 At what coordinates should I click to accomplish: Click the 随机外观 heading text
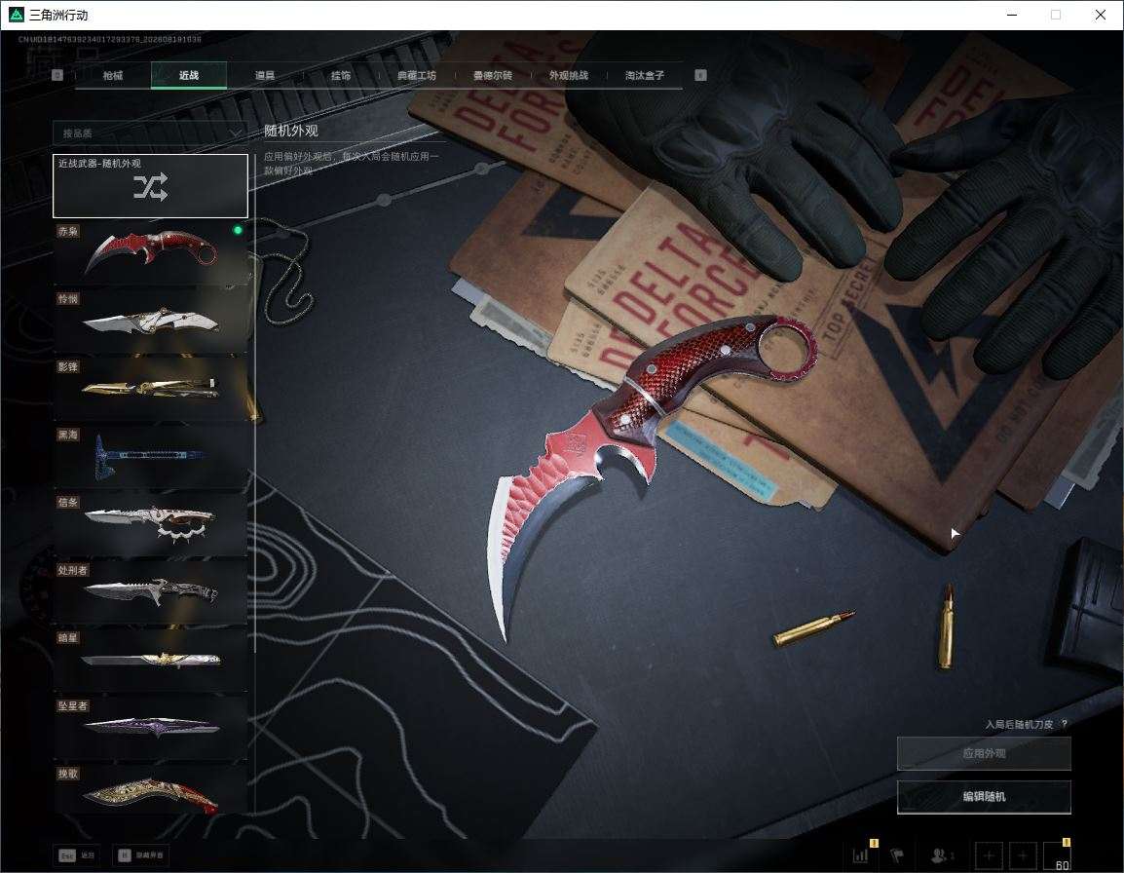click(291, 131)
